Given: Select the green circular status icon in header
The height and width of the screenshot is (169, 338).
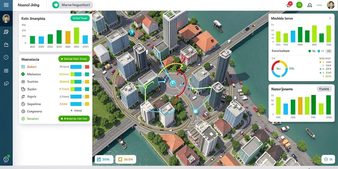Looking at the screenshot, I should [299, 5].
